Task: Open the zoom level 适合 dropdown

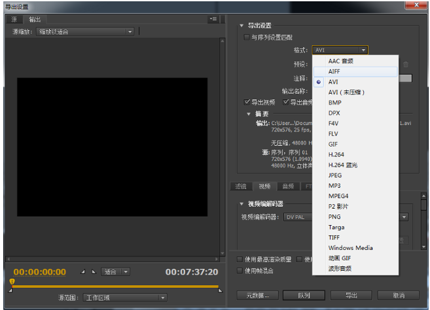Action: (x=116, y=271)
